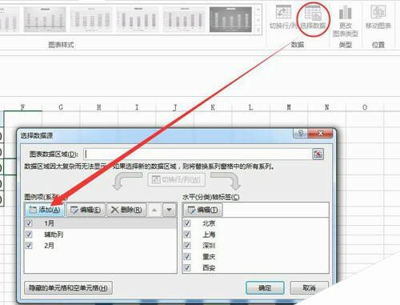Close the Select Data Source dialog
The image size is (400, 305).
[320, 133]
